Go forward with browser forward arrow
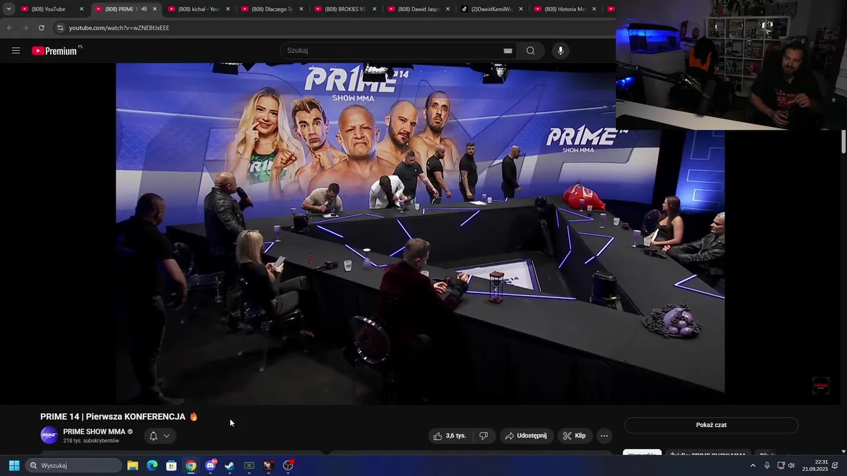The width and height of the screenshot is (847, 476). pos(25,28)
